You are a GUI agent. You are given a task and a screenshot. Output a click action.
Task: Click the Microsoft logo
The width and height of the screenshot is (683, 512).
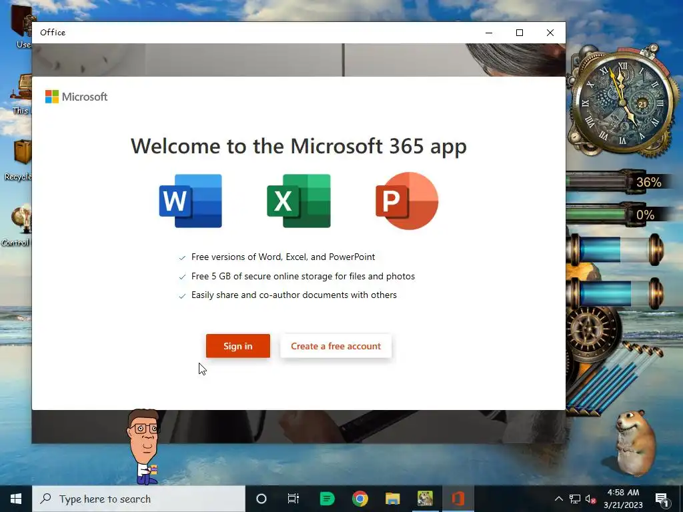[76, 97]
